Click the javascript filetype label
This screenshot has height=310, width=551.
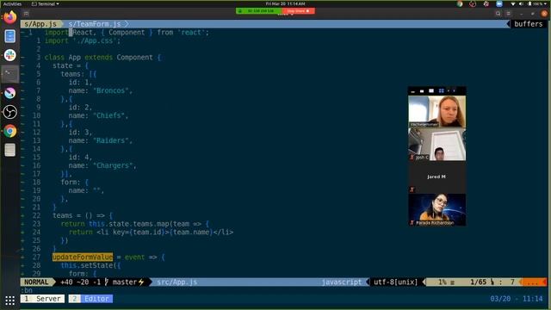[341, 282]
